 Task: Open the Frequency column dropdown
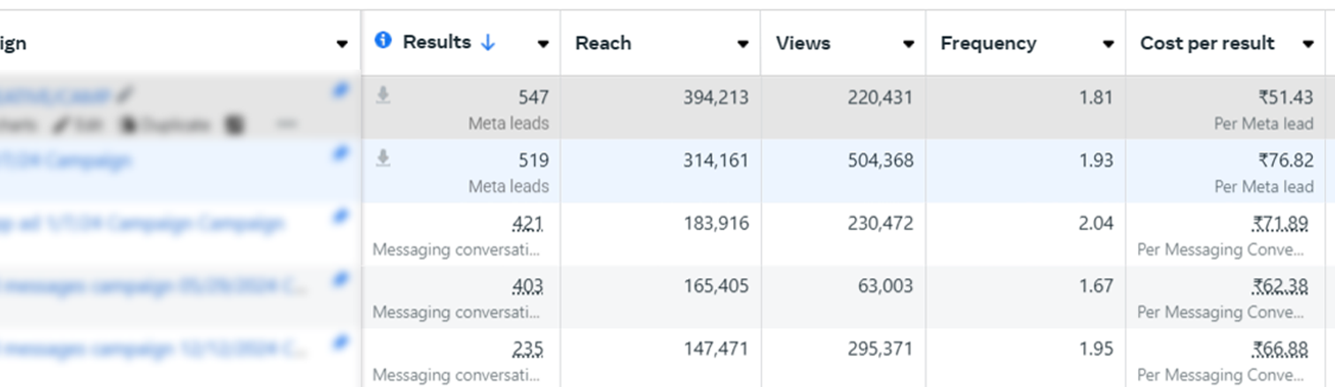click(1108, 44)
